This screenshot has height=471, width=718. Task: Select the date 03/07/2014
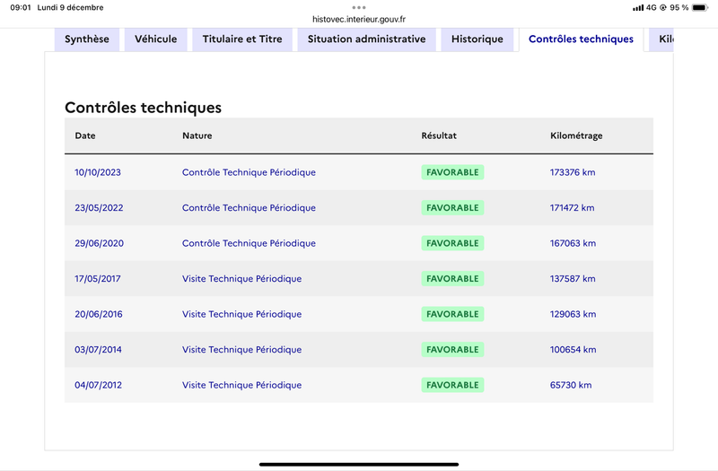[98, 350]
